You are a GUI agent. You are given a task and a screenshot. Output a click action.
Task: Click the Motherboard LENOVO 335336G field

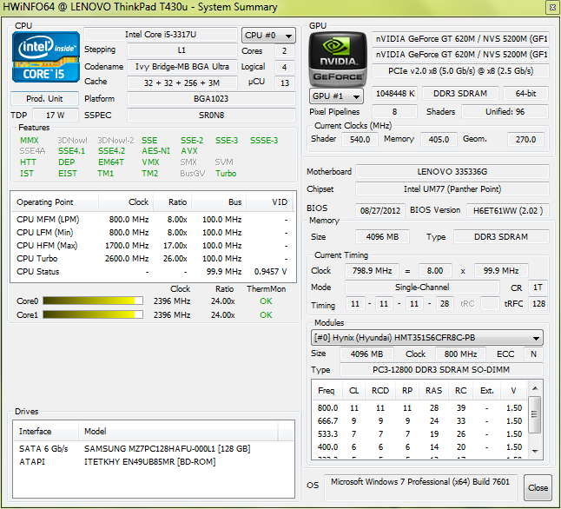[452, 172]
